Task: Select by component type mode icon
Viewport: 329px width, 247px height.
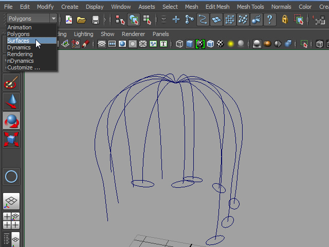Action: [x=147, y=20]
